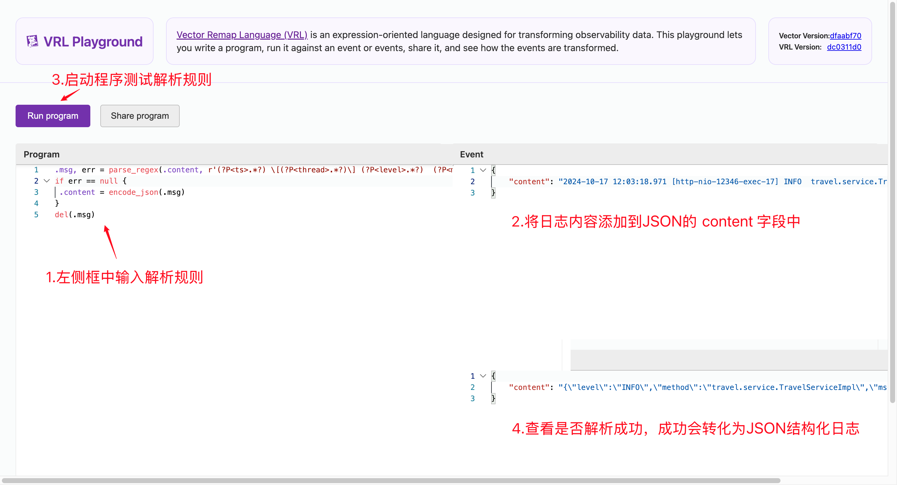
Task: Open Vector Version dfaabf70 link
Action: [846, 36]
